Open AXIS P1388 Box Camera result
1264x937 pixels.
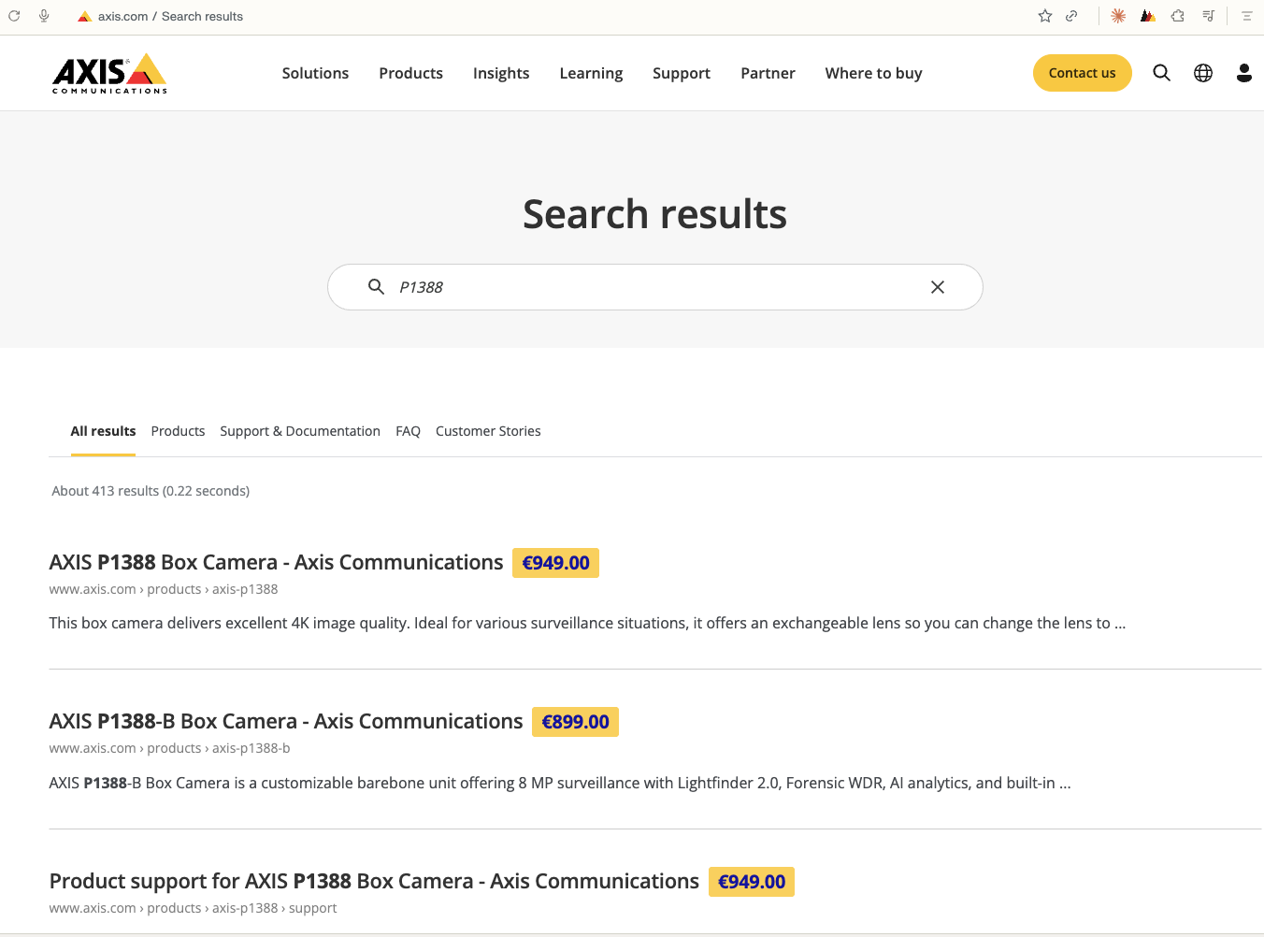(x=276, y=562)
